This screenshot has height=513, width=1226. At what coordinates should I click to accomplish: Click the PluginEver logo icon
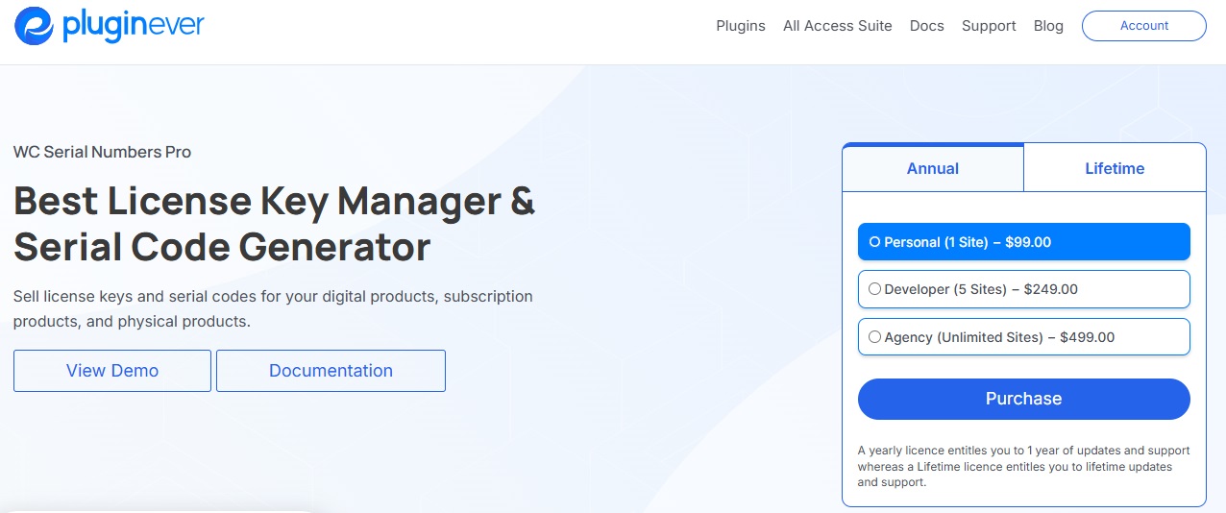tap(34, 26)
